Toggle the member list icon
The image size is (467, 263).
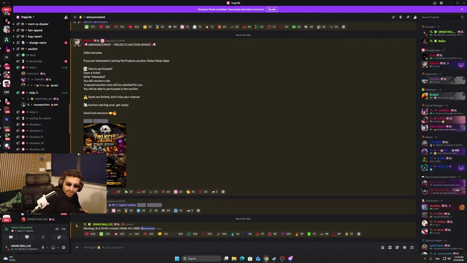coord(415,17)
